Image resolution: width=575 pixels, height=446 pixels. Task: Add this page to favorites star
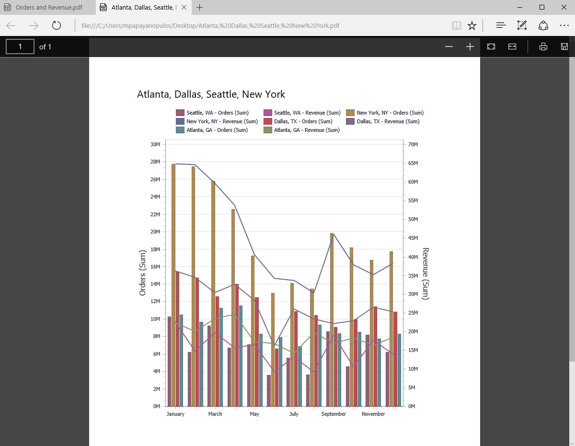472,25
